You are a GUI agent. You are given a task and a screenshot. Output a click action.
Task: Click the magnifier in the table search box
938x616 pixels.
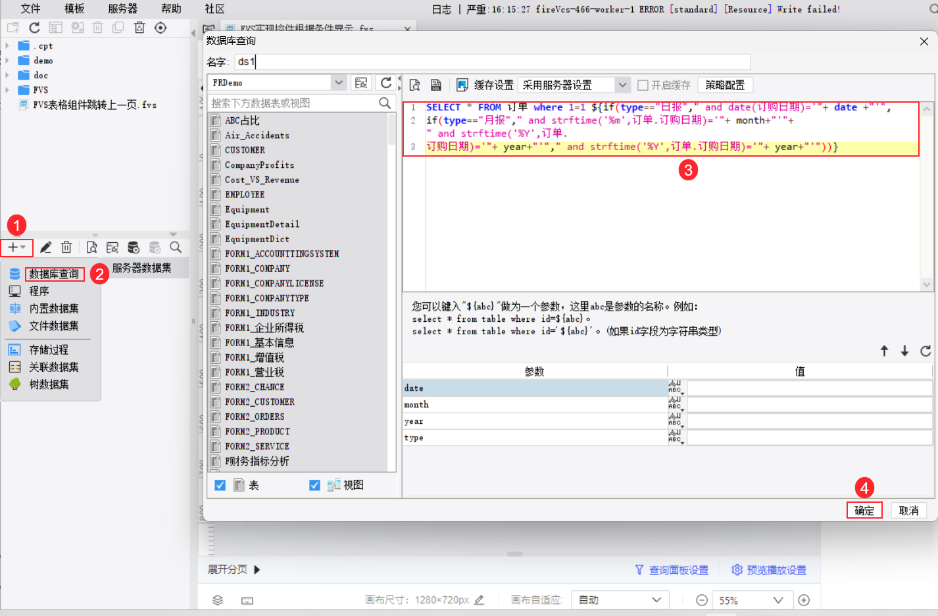(x=385, y=103)
